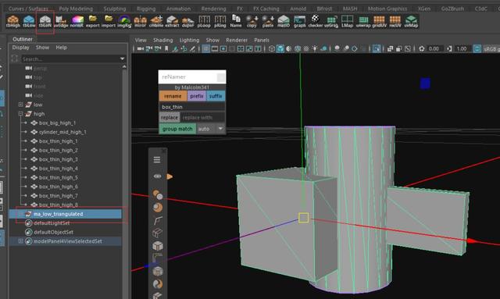Click the paste shelf icon
Screen dimensions: 500x299
(x=268, y=21)
